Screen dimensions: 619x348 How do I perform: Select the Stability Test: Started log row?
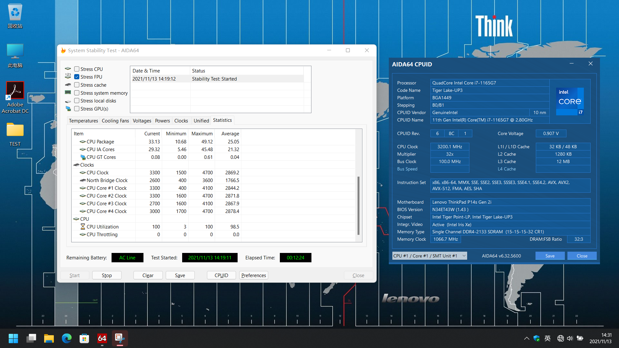217,79
